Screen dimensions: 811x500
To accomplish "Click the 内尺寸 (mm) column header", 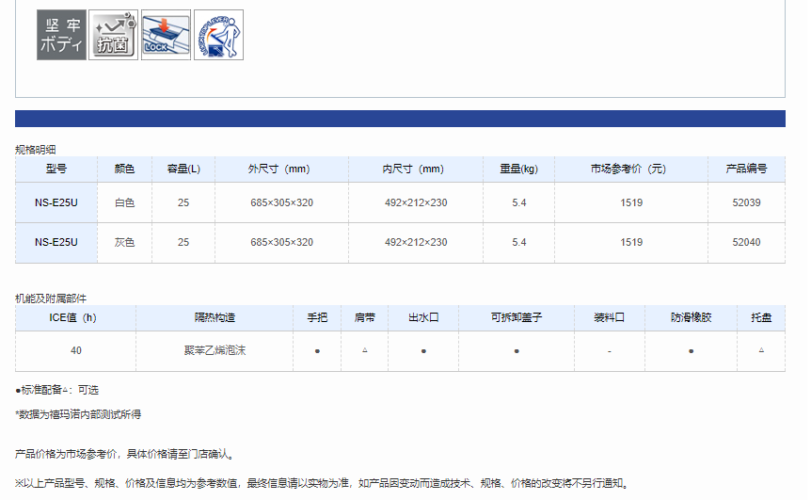I will pos(416,169).
